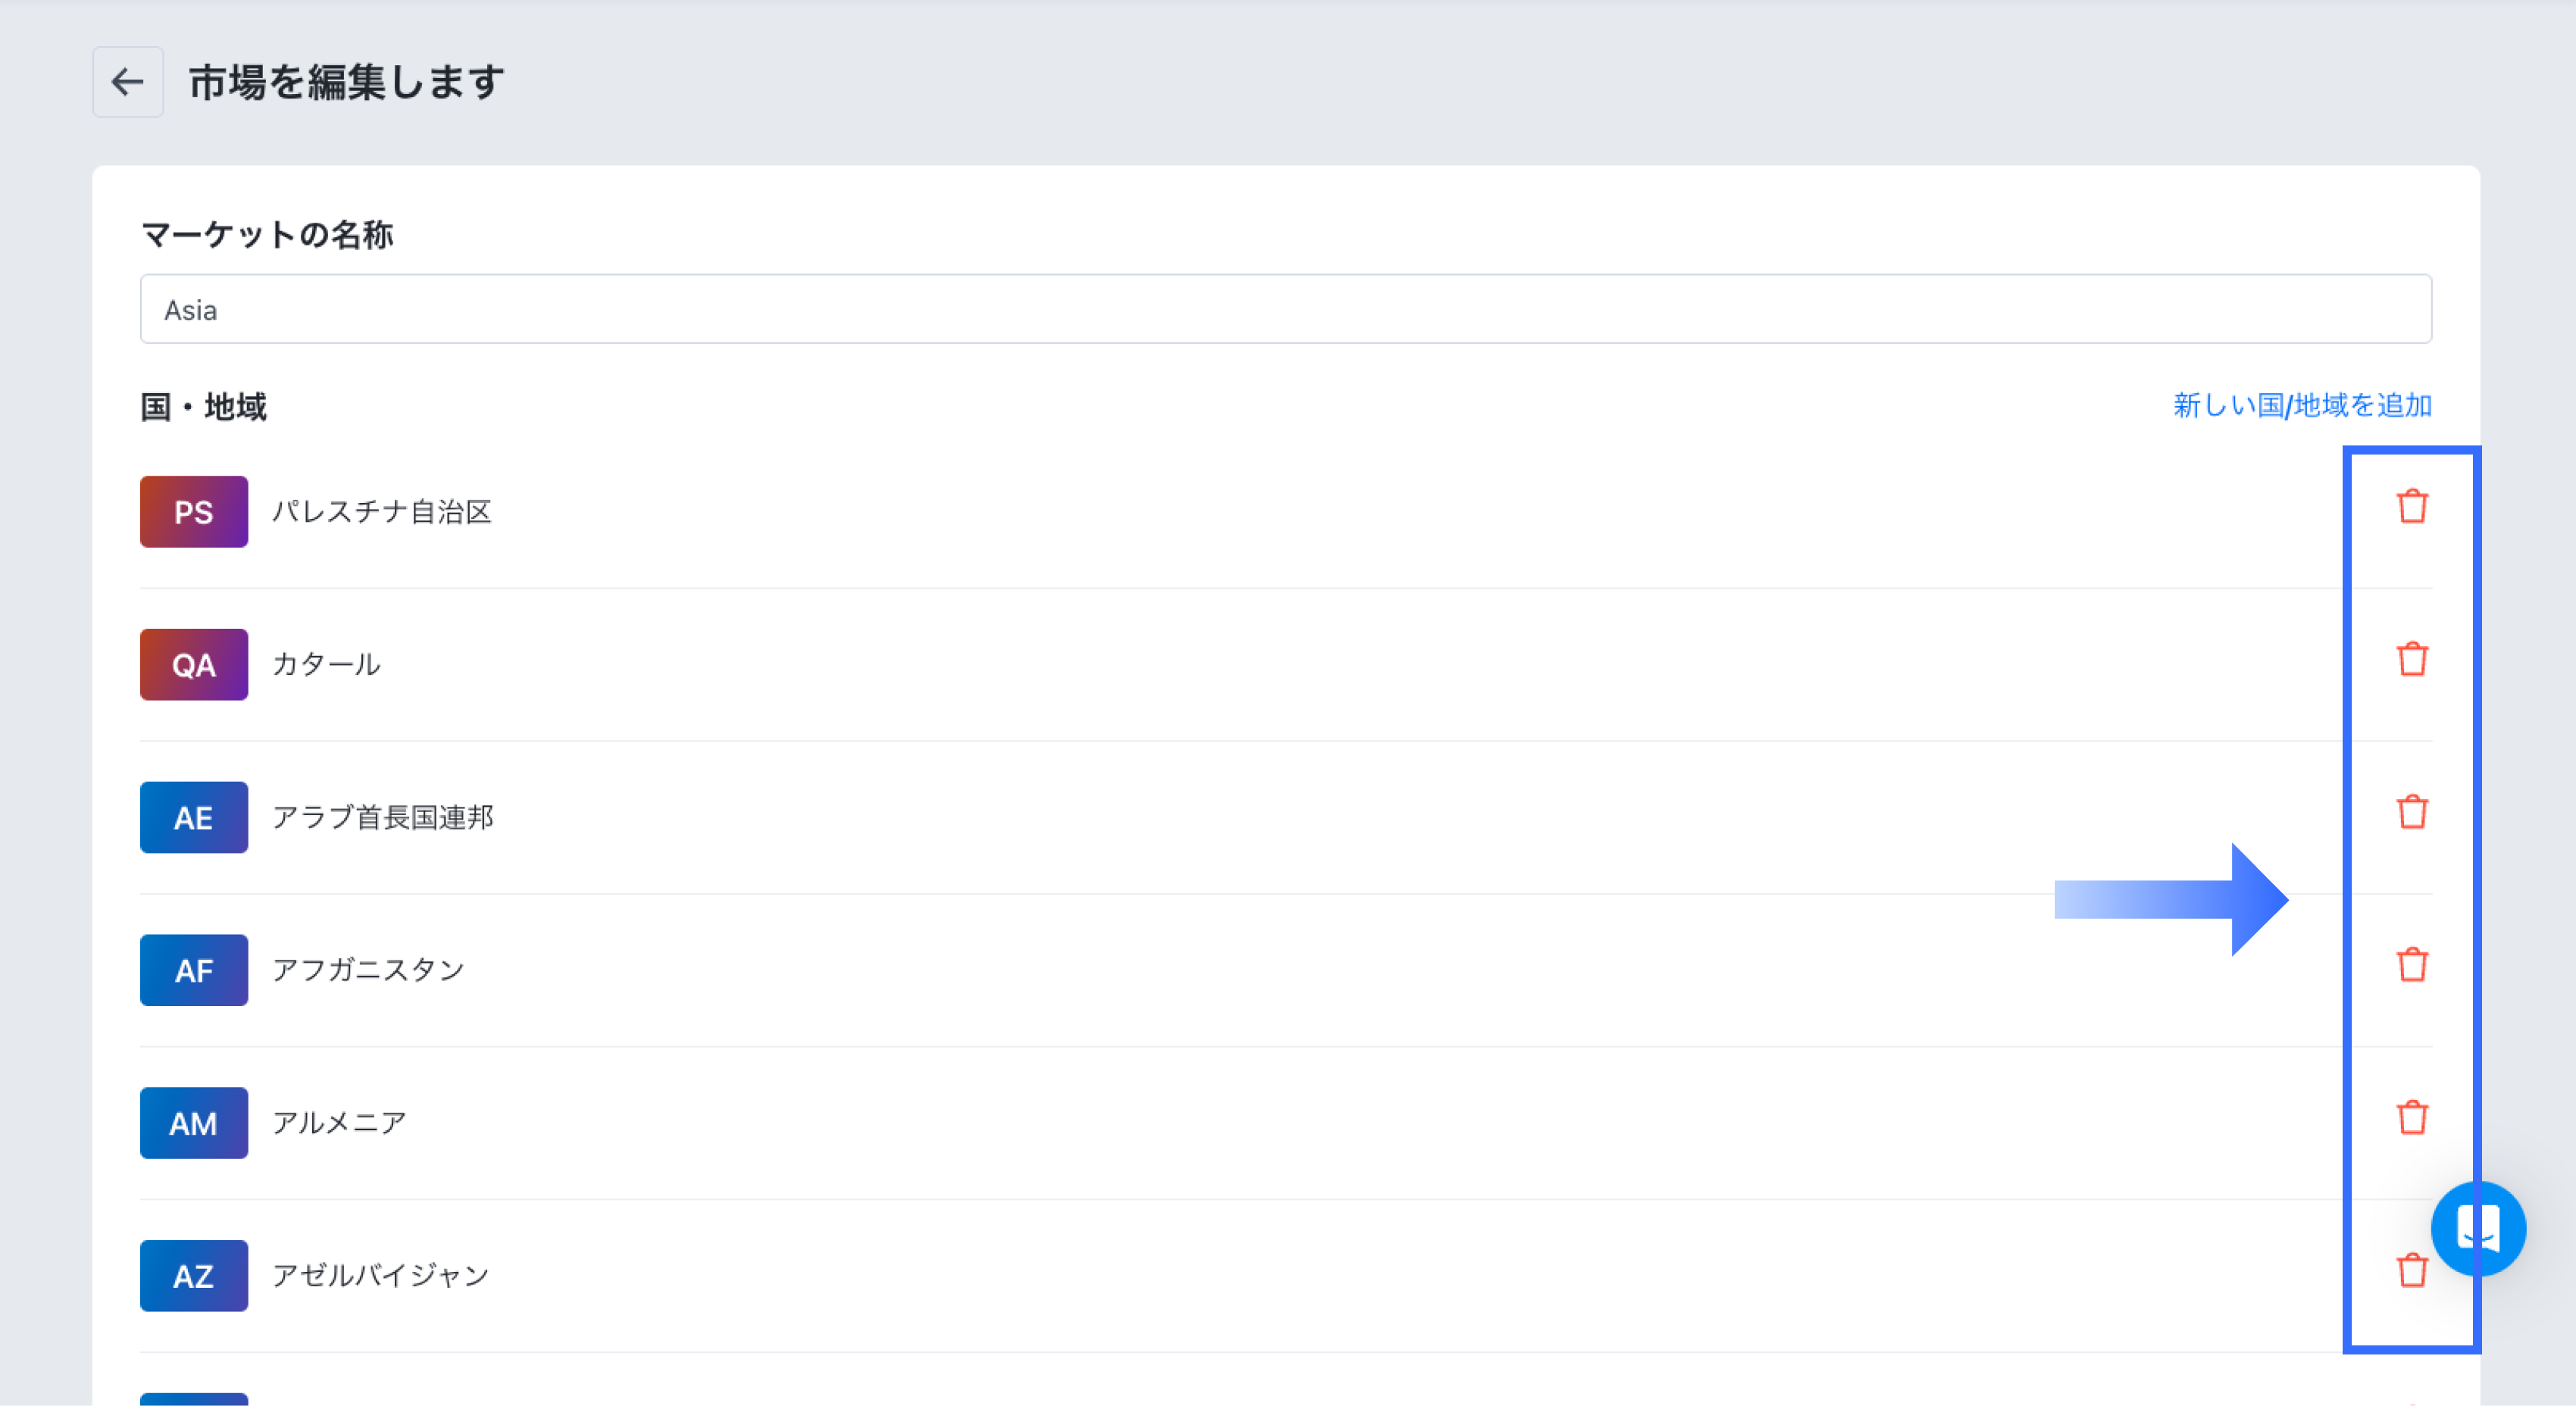Select the PS country badge
This screenshot has height=1406, width=2576.
coord(194,512)
